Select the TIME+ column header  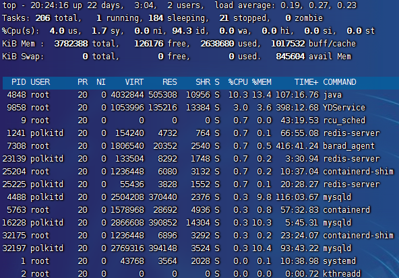[307, 82]
